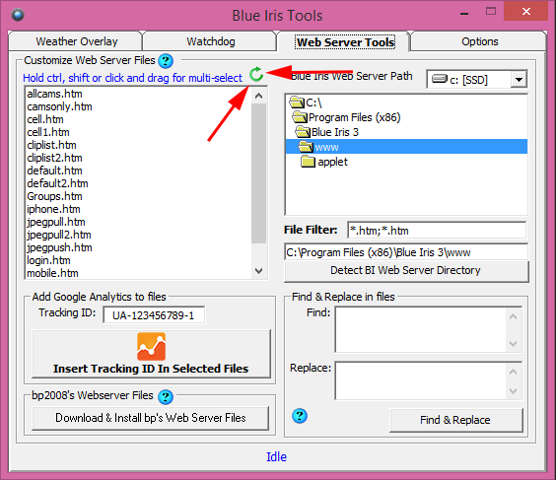This screenshot has height=480, width=556.
Task: Click file list scroll up arrow
Action: [x=259, y=96]
